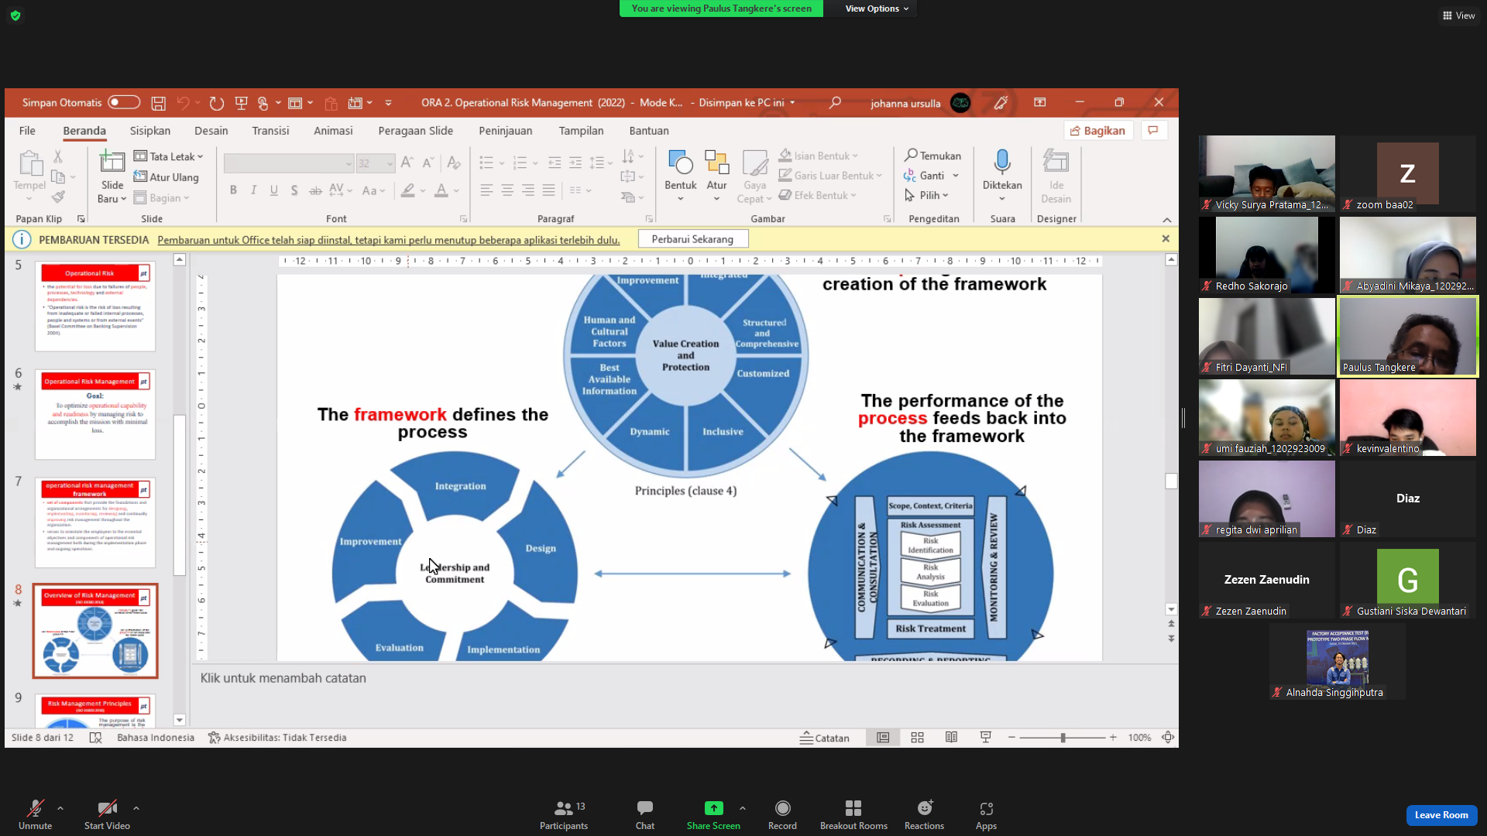Select slide 6 thumbnail Operational Risk Management
This screenshot has width=1487, height=836.
pyautogui.click(x=95, y=414)
